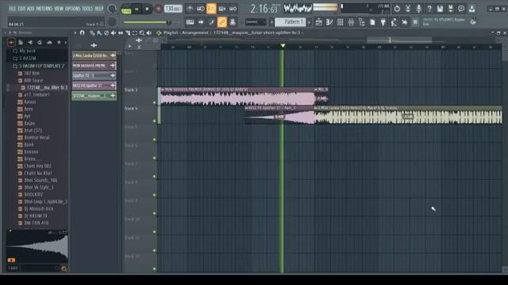This screenshot has height=285, width=508.
Task: Open Playlist menu arrow beside magnet
Action: 75,32
